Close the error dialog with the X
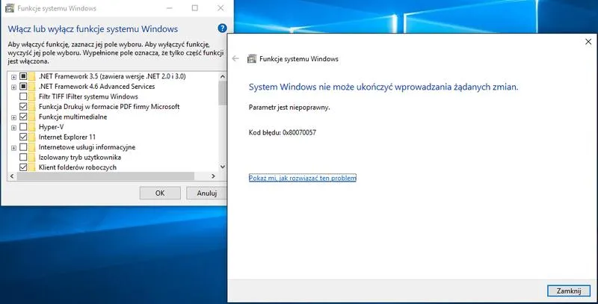 click(x=588, y=42)
